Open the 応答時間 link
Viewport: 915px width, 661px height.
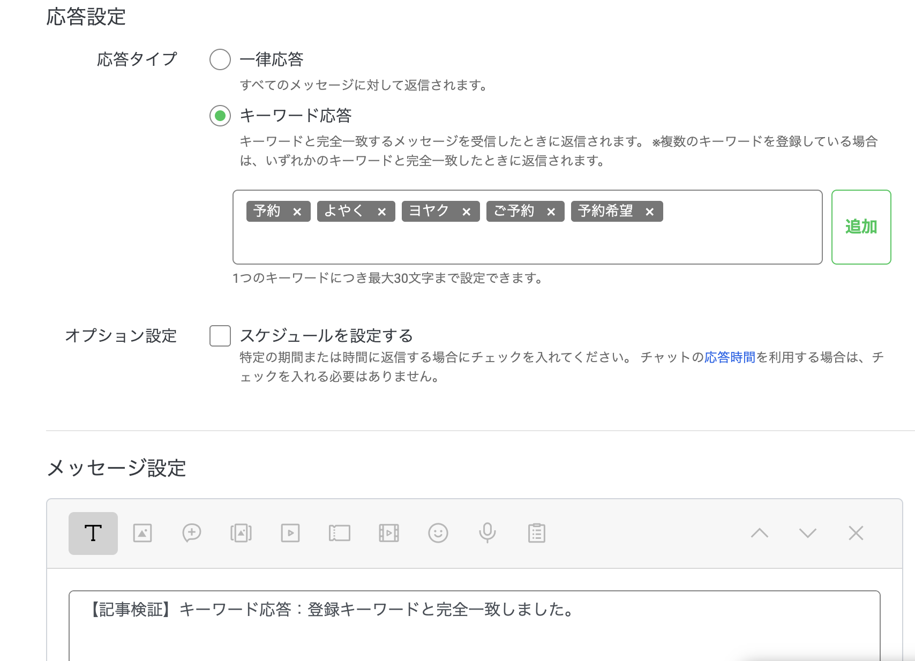pyautogui.click(x=730, y=357)
